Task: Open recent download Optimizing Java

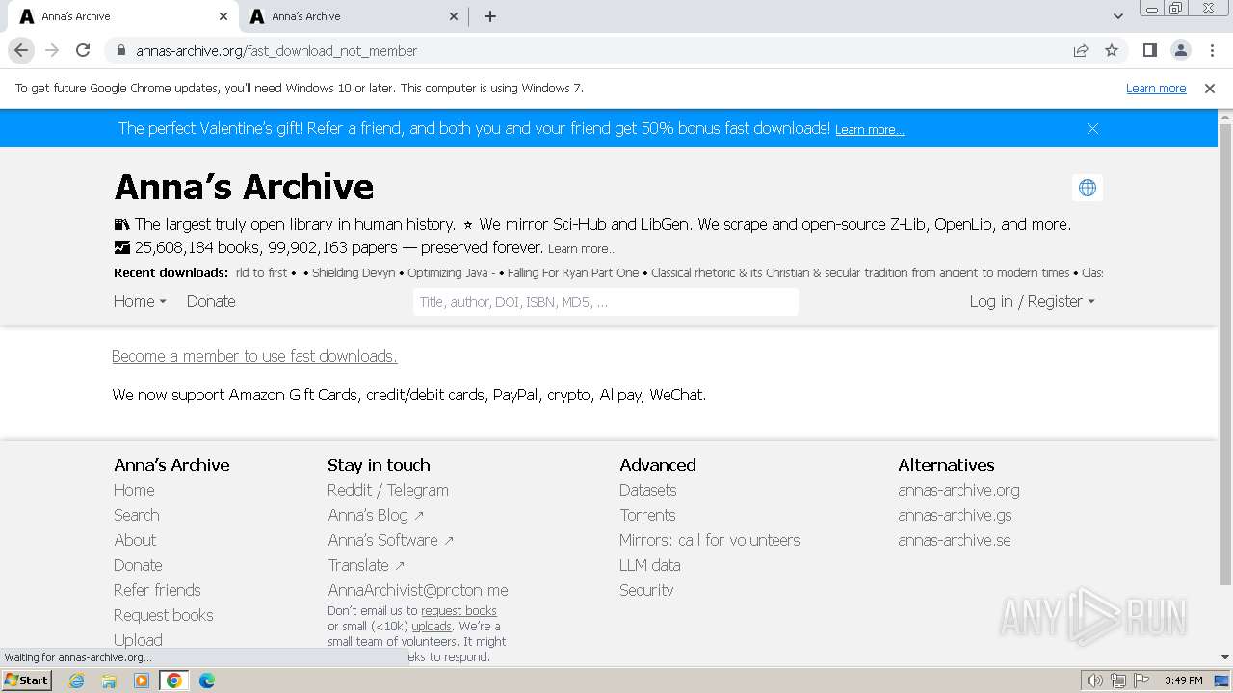Action: point(453,272)
